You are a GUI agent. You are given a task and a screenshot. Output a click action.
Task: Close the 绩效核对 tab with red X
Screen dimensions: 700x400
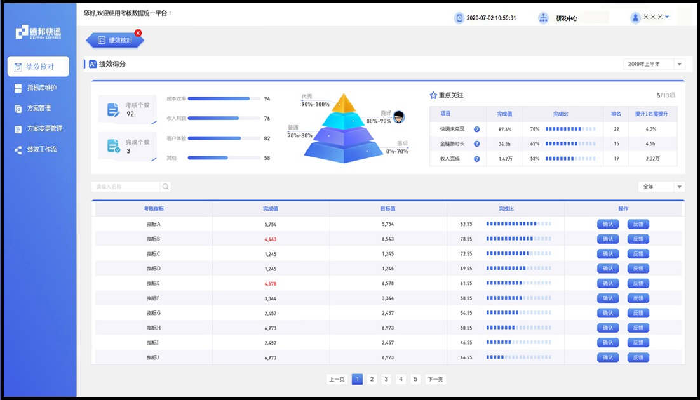tap(138, 33)
